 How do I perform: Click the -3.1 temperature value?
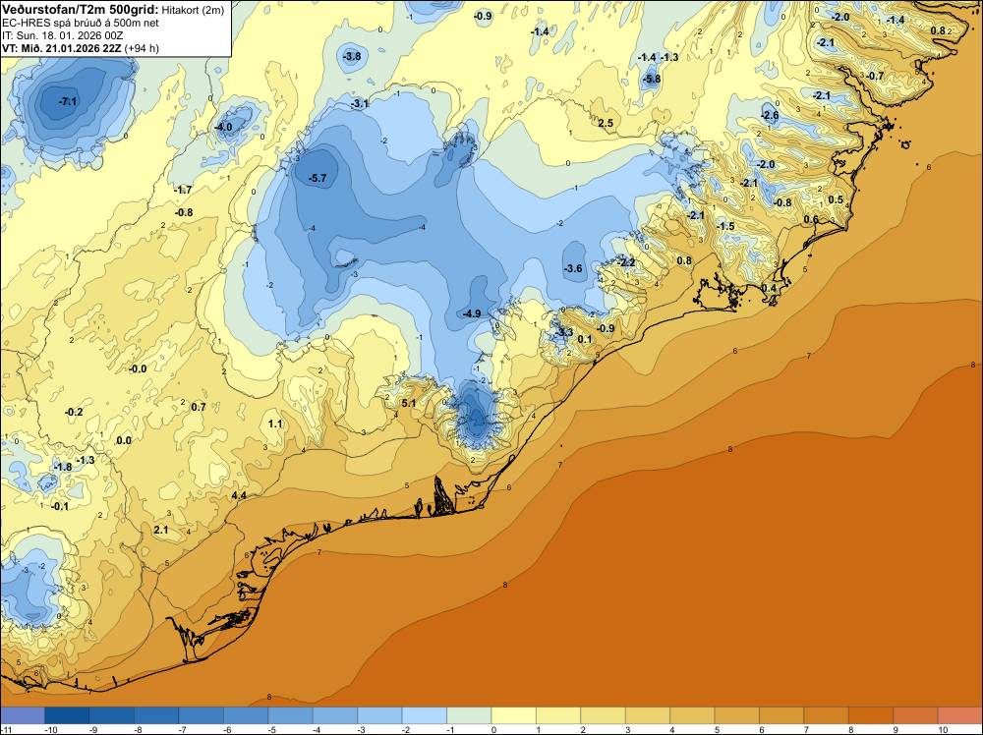[360, 104]
